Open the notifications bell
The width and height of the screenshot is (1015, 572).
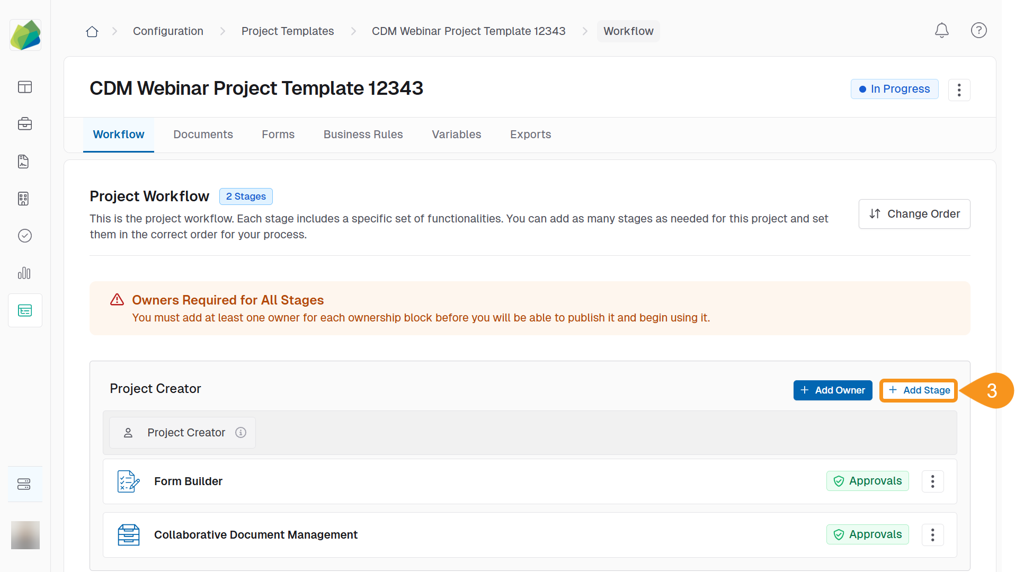pyautogui.click(x=941, y=31)
